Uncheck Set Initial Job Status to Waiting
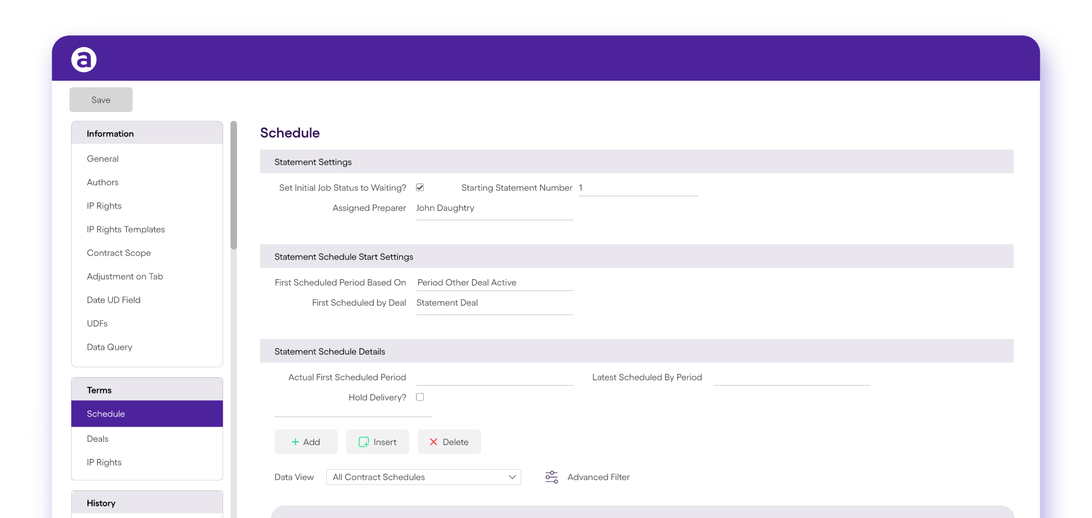 (420, 188)
